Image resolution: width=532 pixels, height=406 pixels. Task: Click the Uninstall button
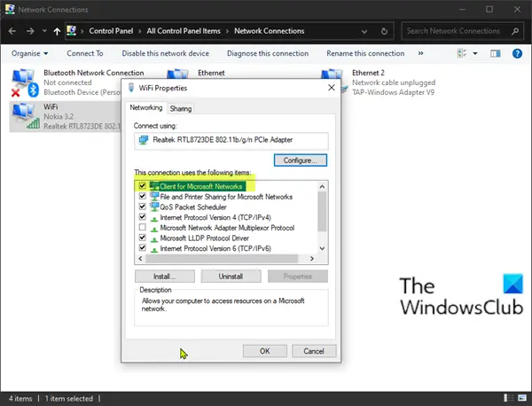coord(231,276)
